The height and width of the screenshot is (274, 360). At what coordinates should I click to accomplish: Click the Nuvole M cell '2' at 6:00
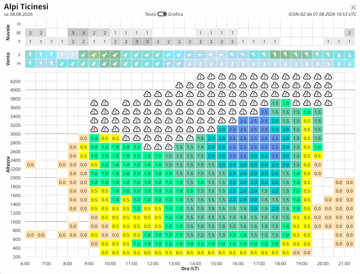tap(30, 33)
